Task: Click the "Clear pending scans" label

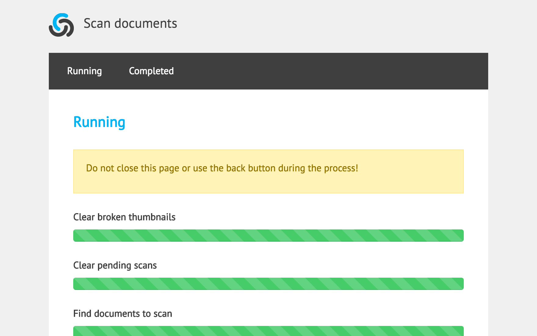Action: [x=115, y=265]
